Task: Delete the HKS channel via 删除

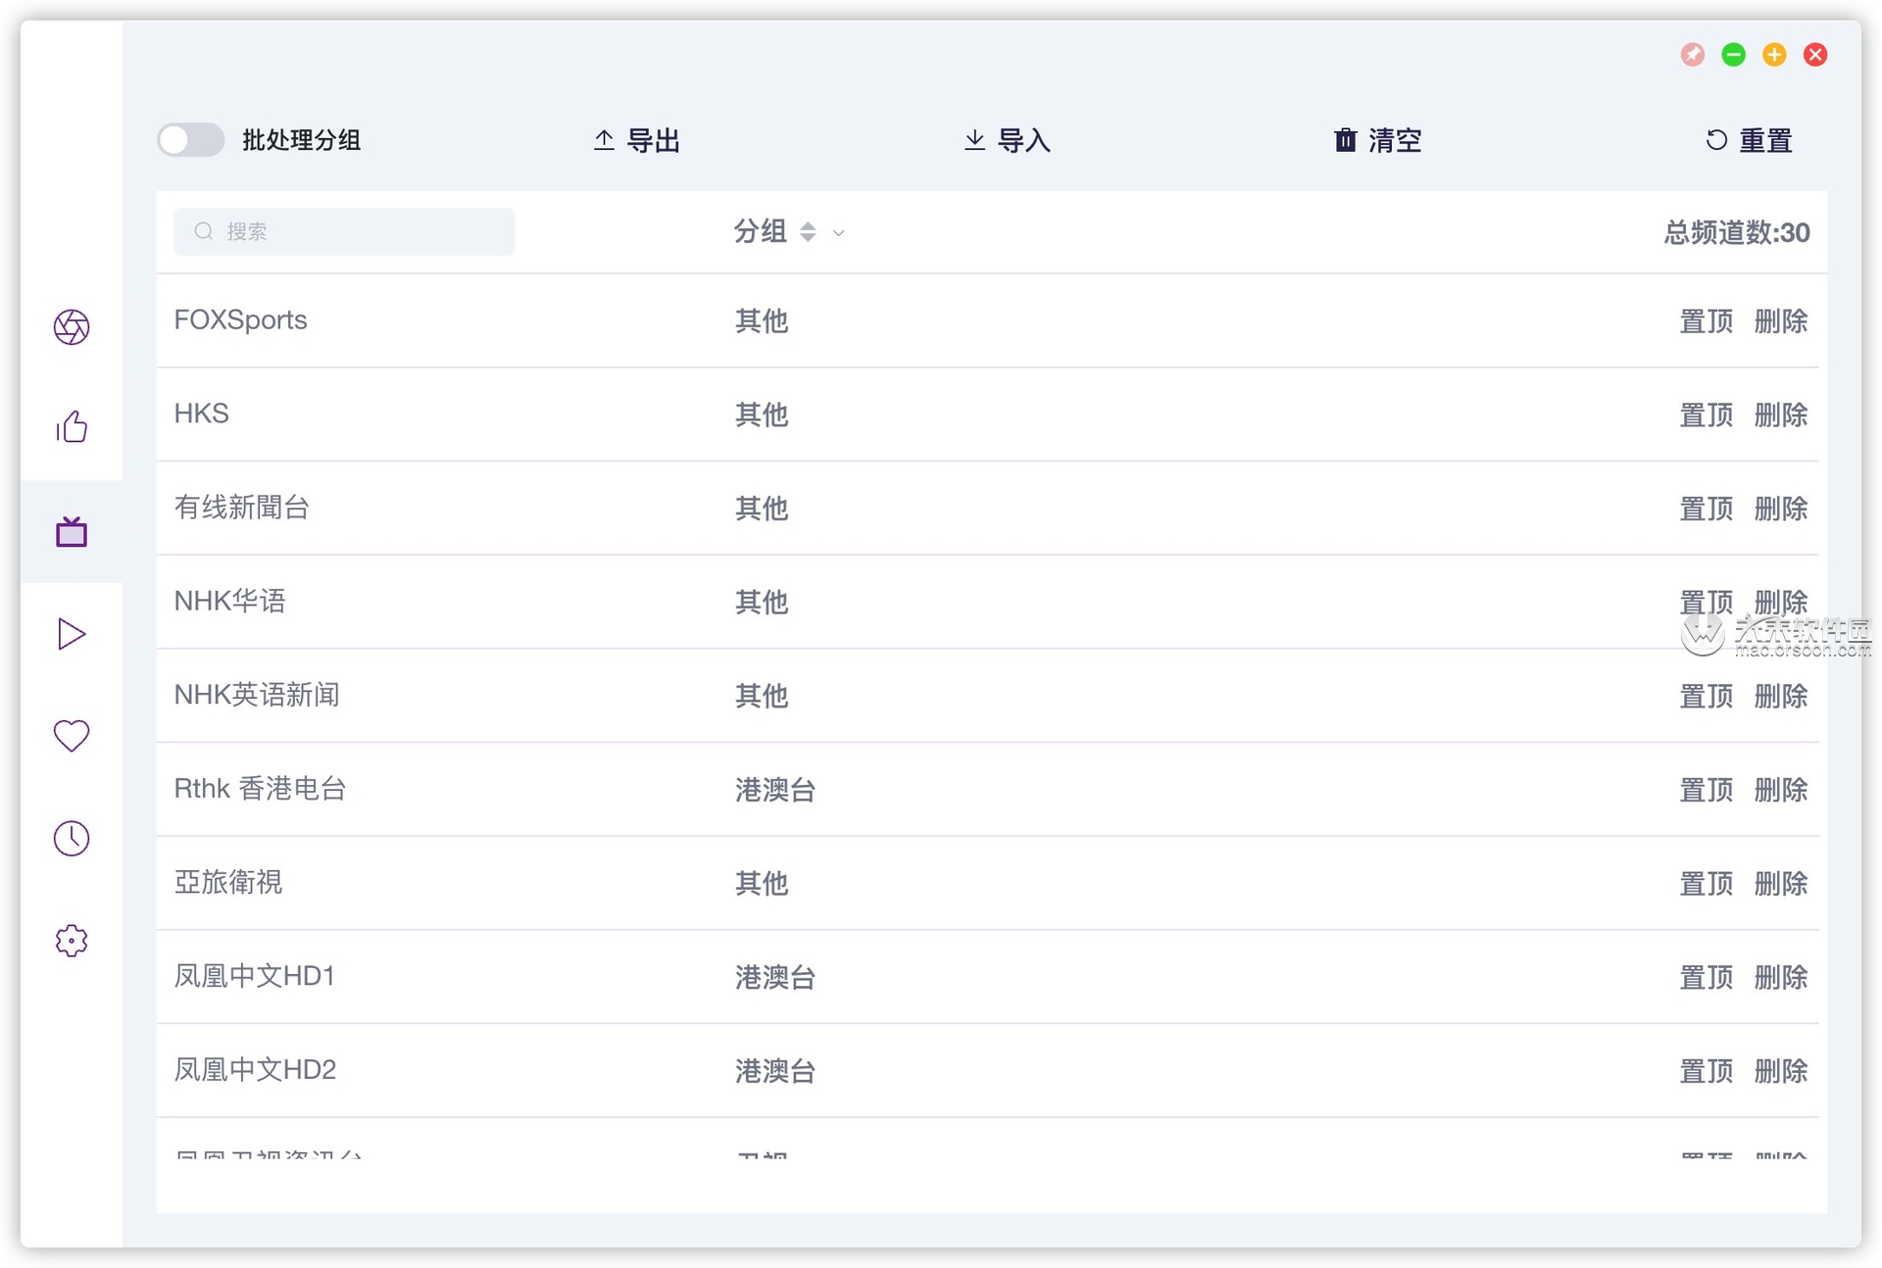Action: (1781, 415)
